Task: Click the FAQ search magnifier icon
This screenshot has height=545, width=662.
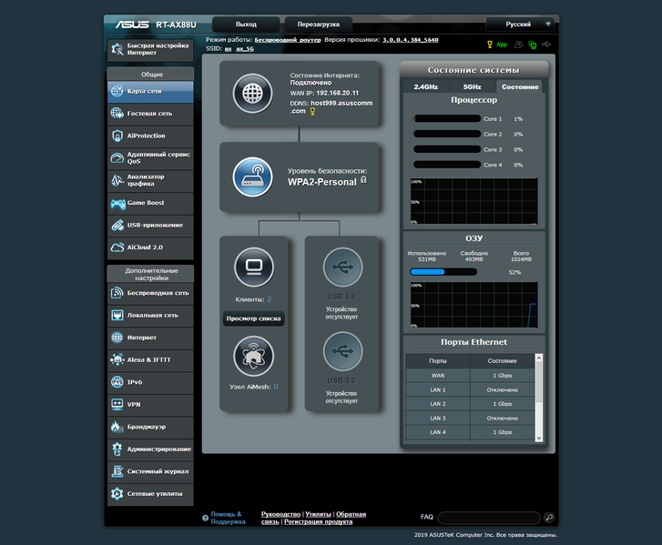Action: click(549, 517)
